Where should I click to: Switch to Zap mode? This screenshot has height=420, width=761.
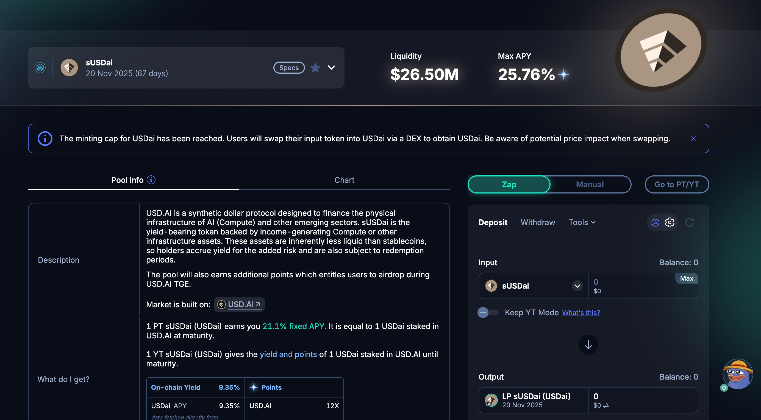click(509, 184)
